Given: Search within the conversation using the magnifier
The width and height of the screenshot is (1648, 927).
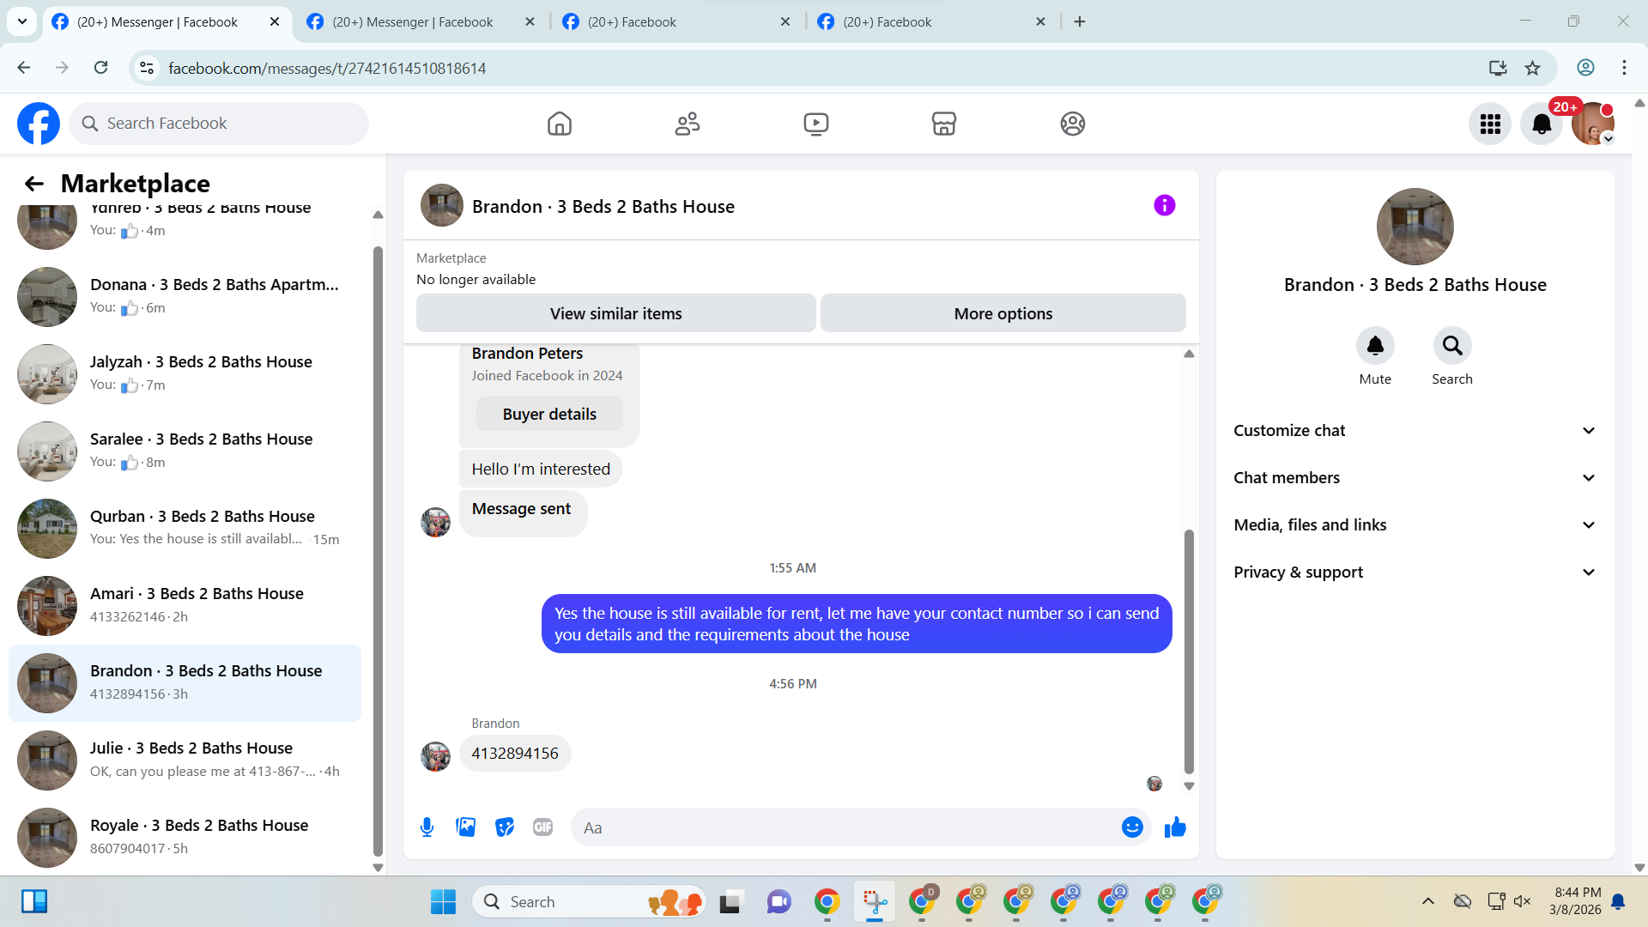Looking at the screenshot, I should (x=1451, y=346).
